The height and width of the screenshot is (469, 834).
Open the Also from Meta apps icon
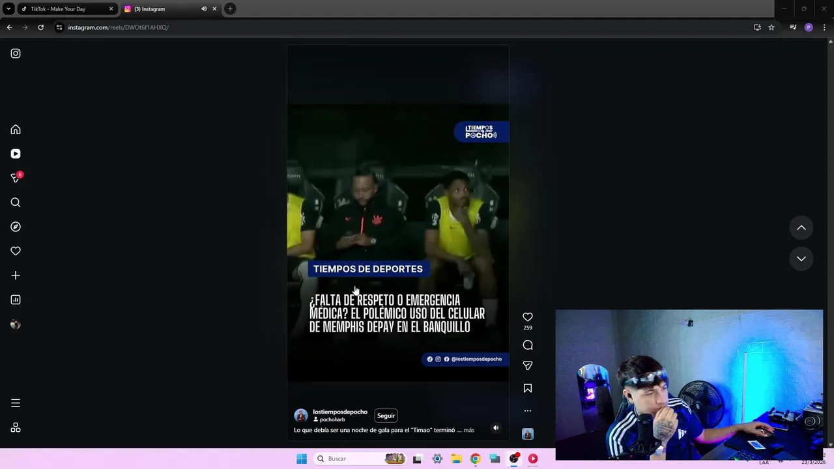point(16,428)
